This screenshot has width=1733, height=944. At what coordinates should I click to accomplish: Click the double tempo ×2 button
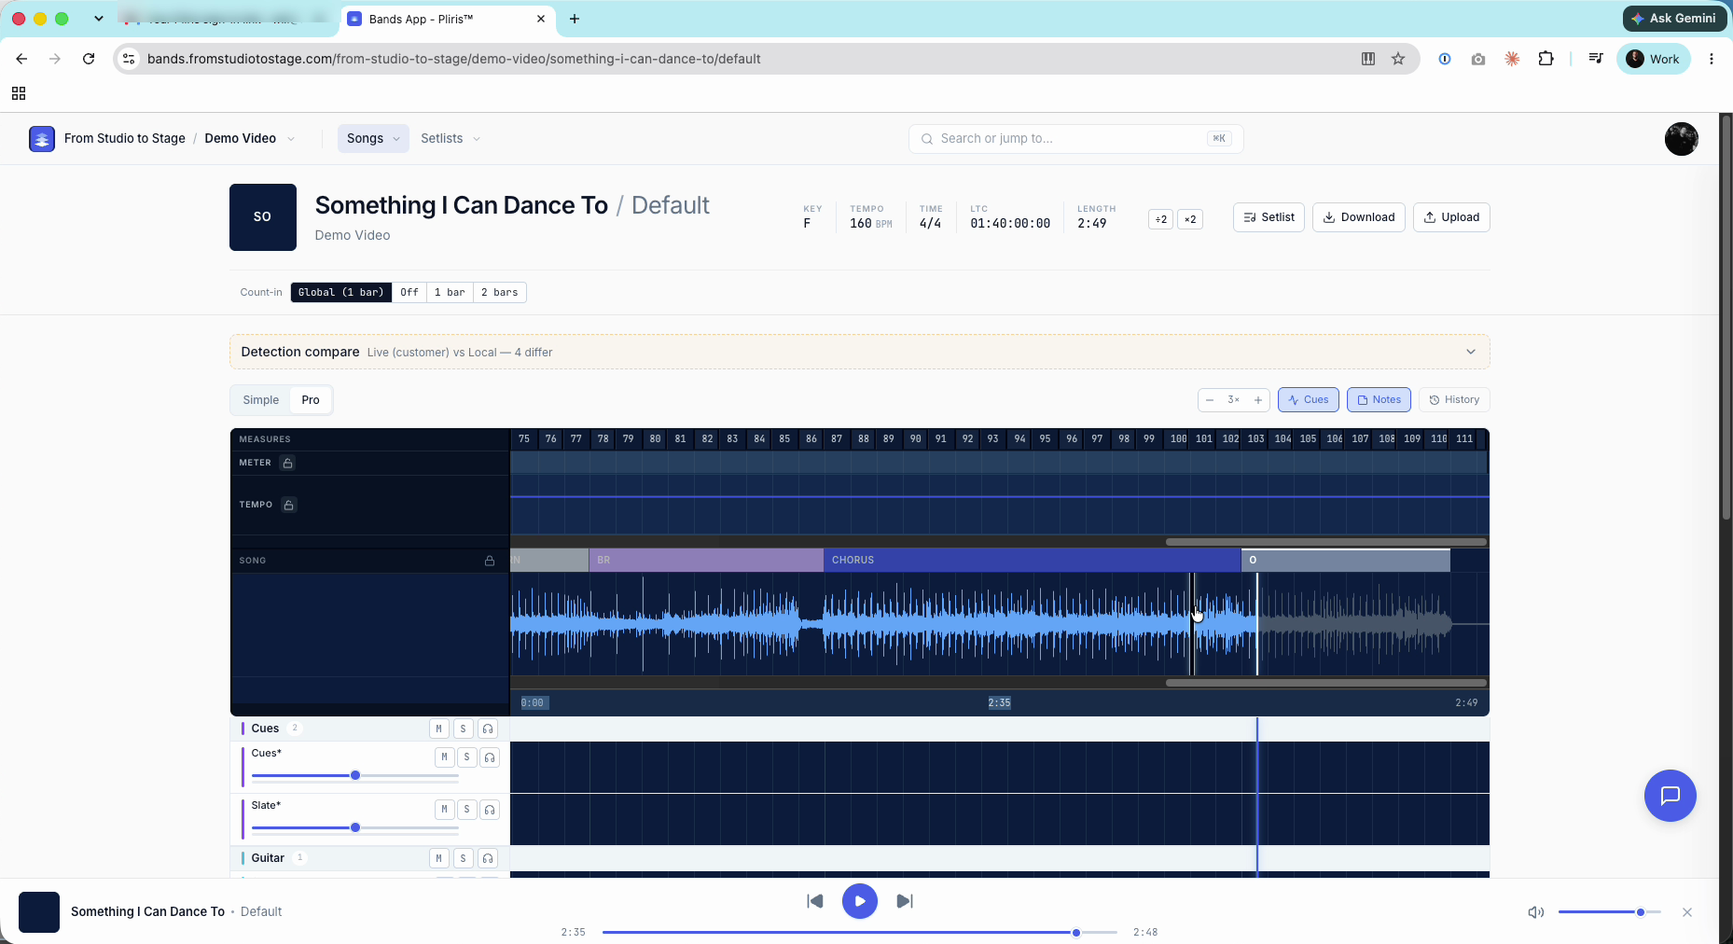point(1190,219)
